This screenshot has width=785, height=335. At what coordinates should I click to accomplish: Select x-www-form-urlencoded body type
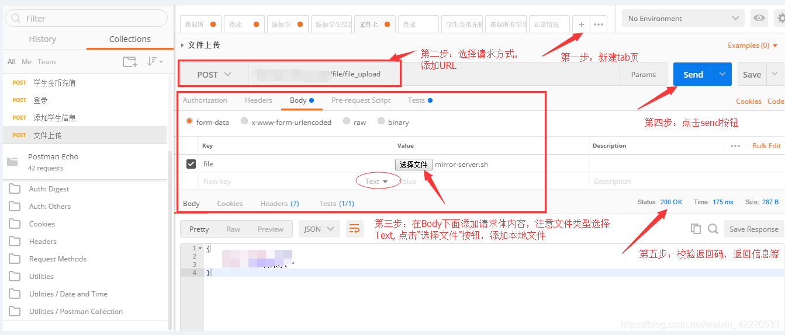[244, 121]
